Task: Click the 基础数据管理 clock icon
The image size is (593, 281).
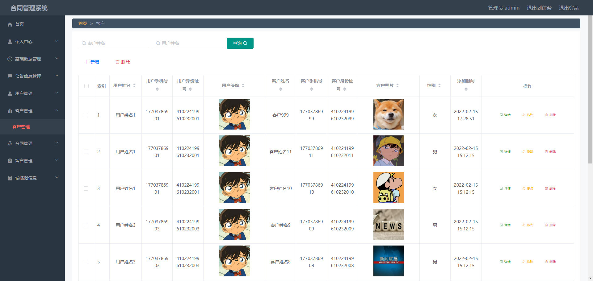Action: [10, 59]
